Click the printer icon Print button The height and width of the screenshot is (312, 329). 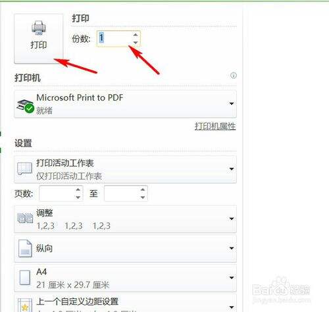(39, 39)
